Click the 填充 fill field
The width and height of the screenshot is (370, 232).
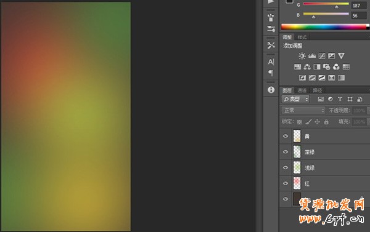(x=359, y=122)
